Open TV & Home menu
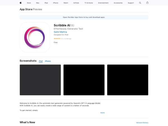The image size is (168, 126). tap(88, 3)
